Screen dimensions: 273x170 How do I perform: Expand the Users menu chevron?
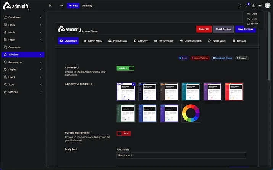pos(40,77)
